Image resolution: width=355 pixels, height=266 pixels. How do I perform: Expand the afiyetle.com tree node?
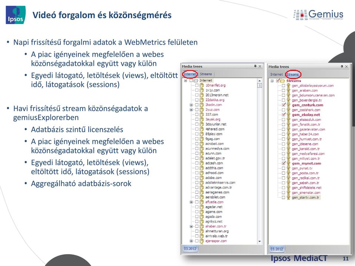tap(191, 202)
